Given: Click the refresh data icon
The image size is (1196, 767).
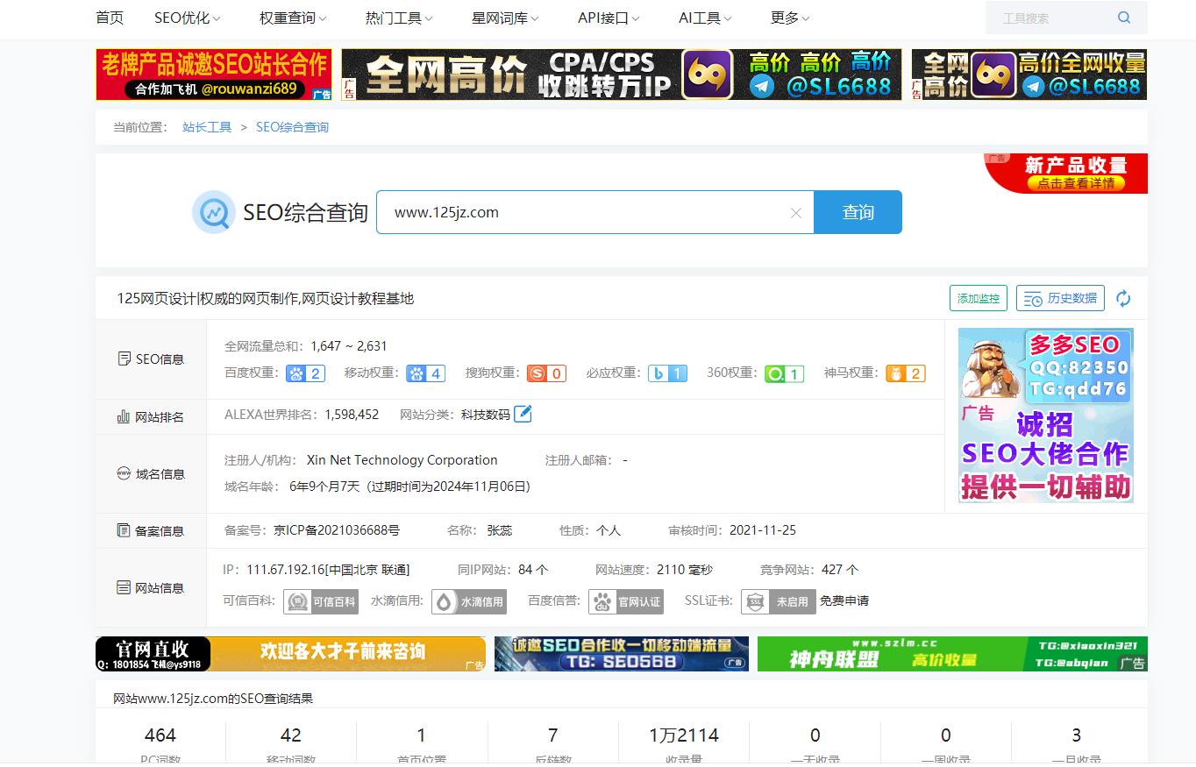Looking at the screenshot, I should click(x=1123, y=299).
